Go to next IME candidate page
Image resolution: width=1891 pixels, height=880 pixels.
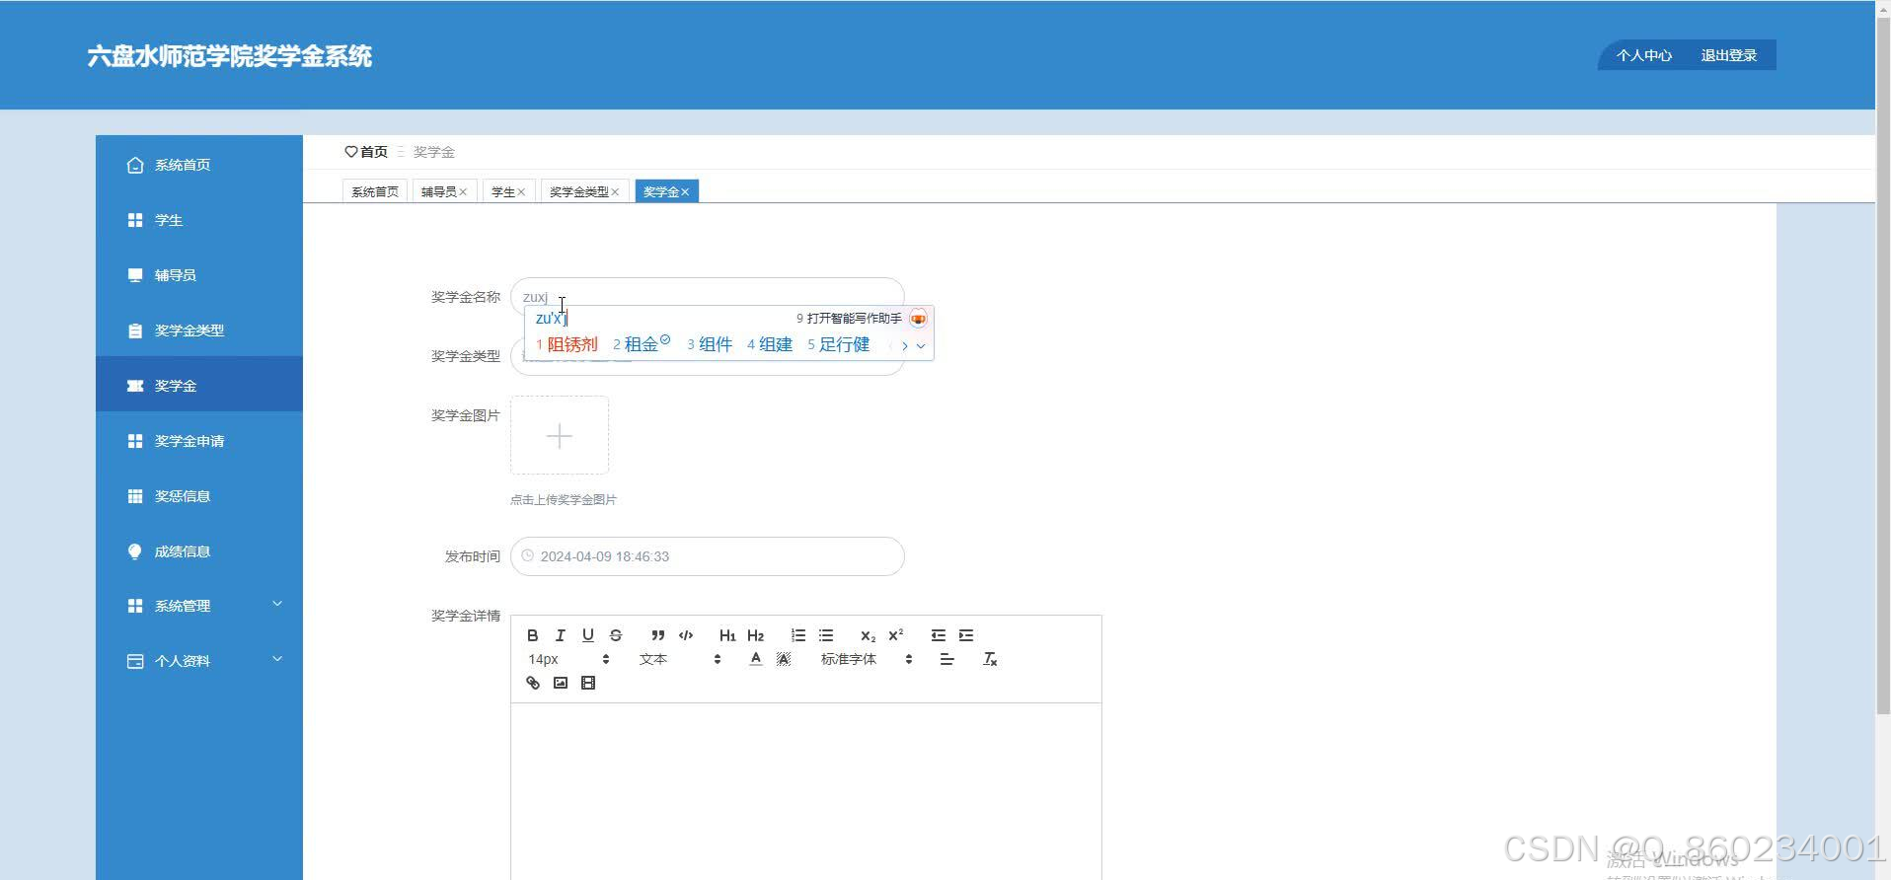(x=904, y=345)
